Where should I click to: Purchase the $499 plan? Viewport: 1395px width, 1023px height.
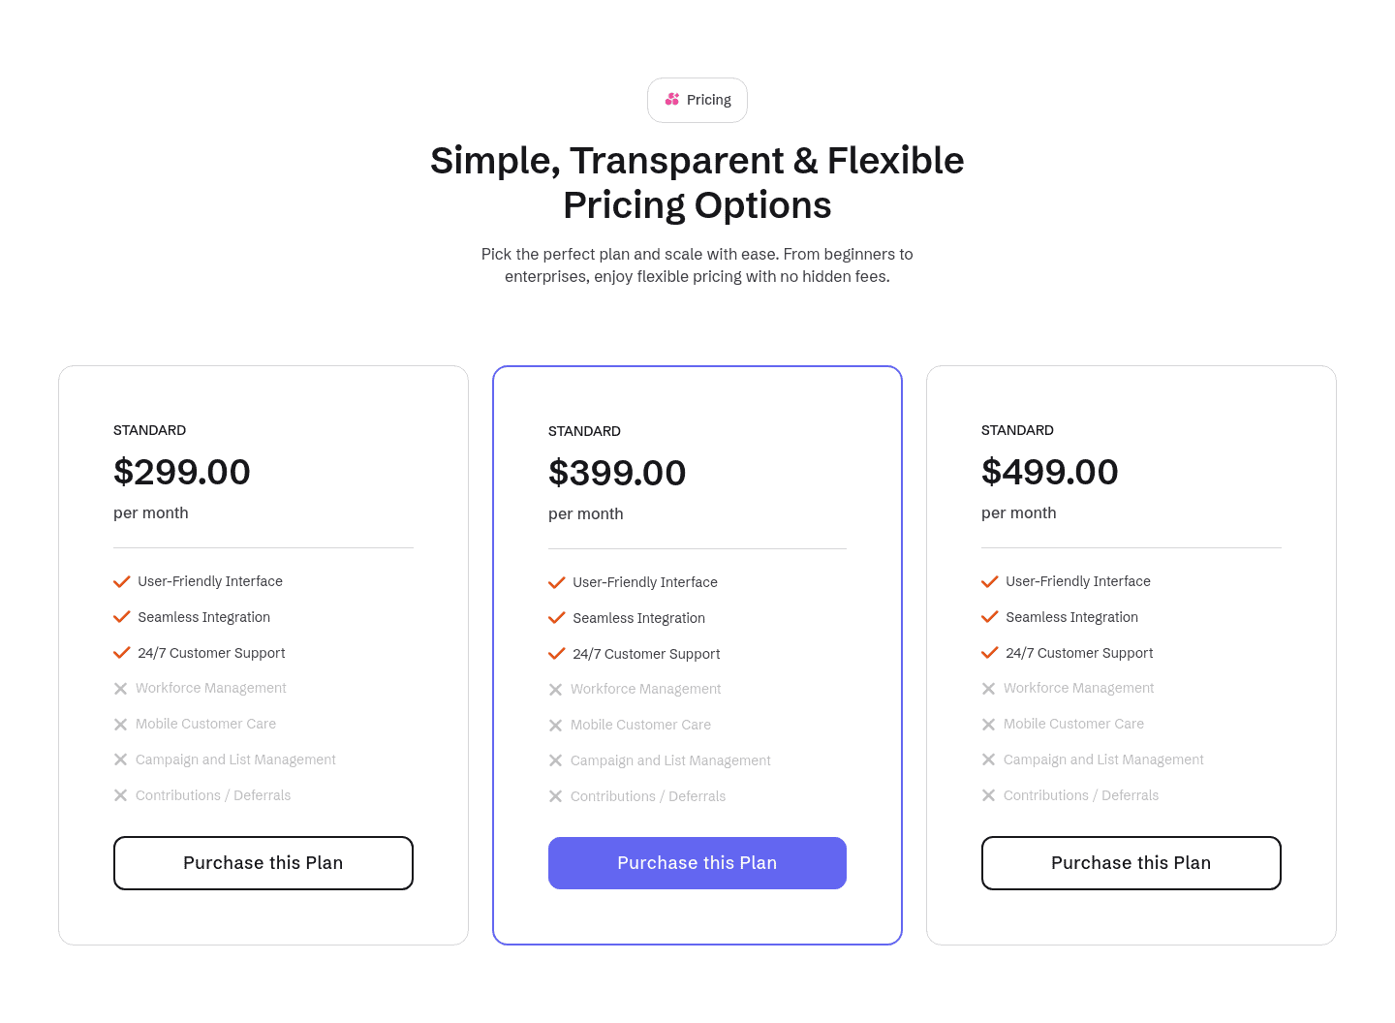point(1131,862)
